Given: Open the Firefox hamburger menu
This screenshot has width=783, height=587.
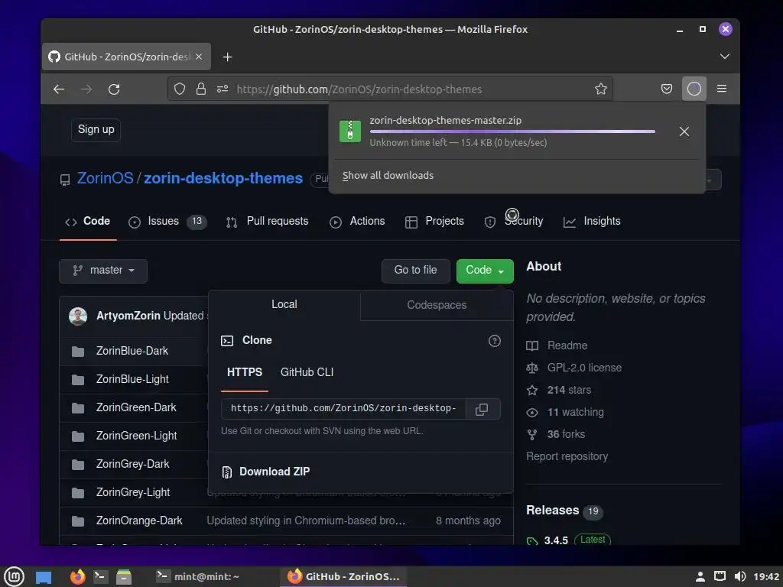Looking at the screenshot, I should [722, 89].
